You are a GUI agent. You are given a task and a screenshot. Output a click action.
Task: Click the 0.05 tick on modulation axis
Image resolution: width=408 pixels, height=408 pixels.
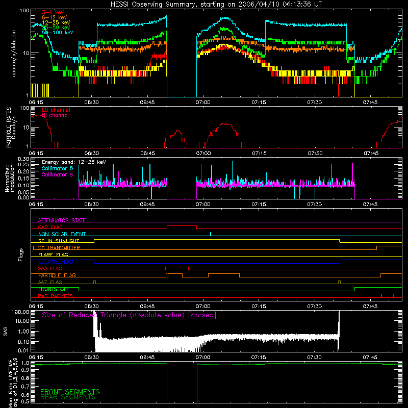click(24, 192)
